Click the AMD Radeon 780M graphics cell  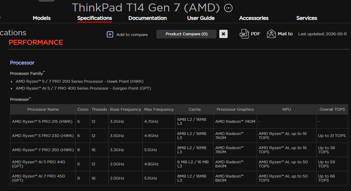(x=235, y=150)
